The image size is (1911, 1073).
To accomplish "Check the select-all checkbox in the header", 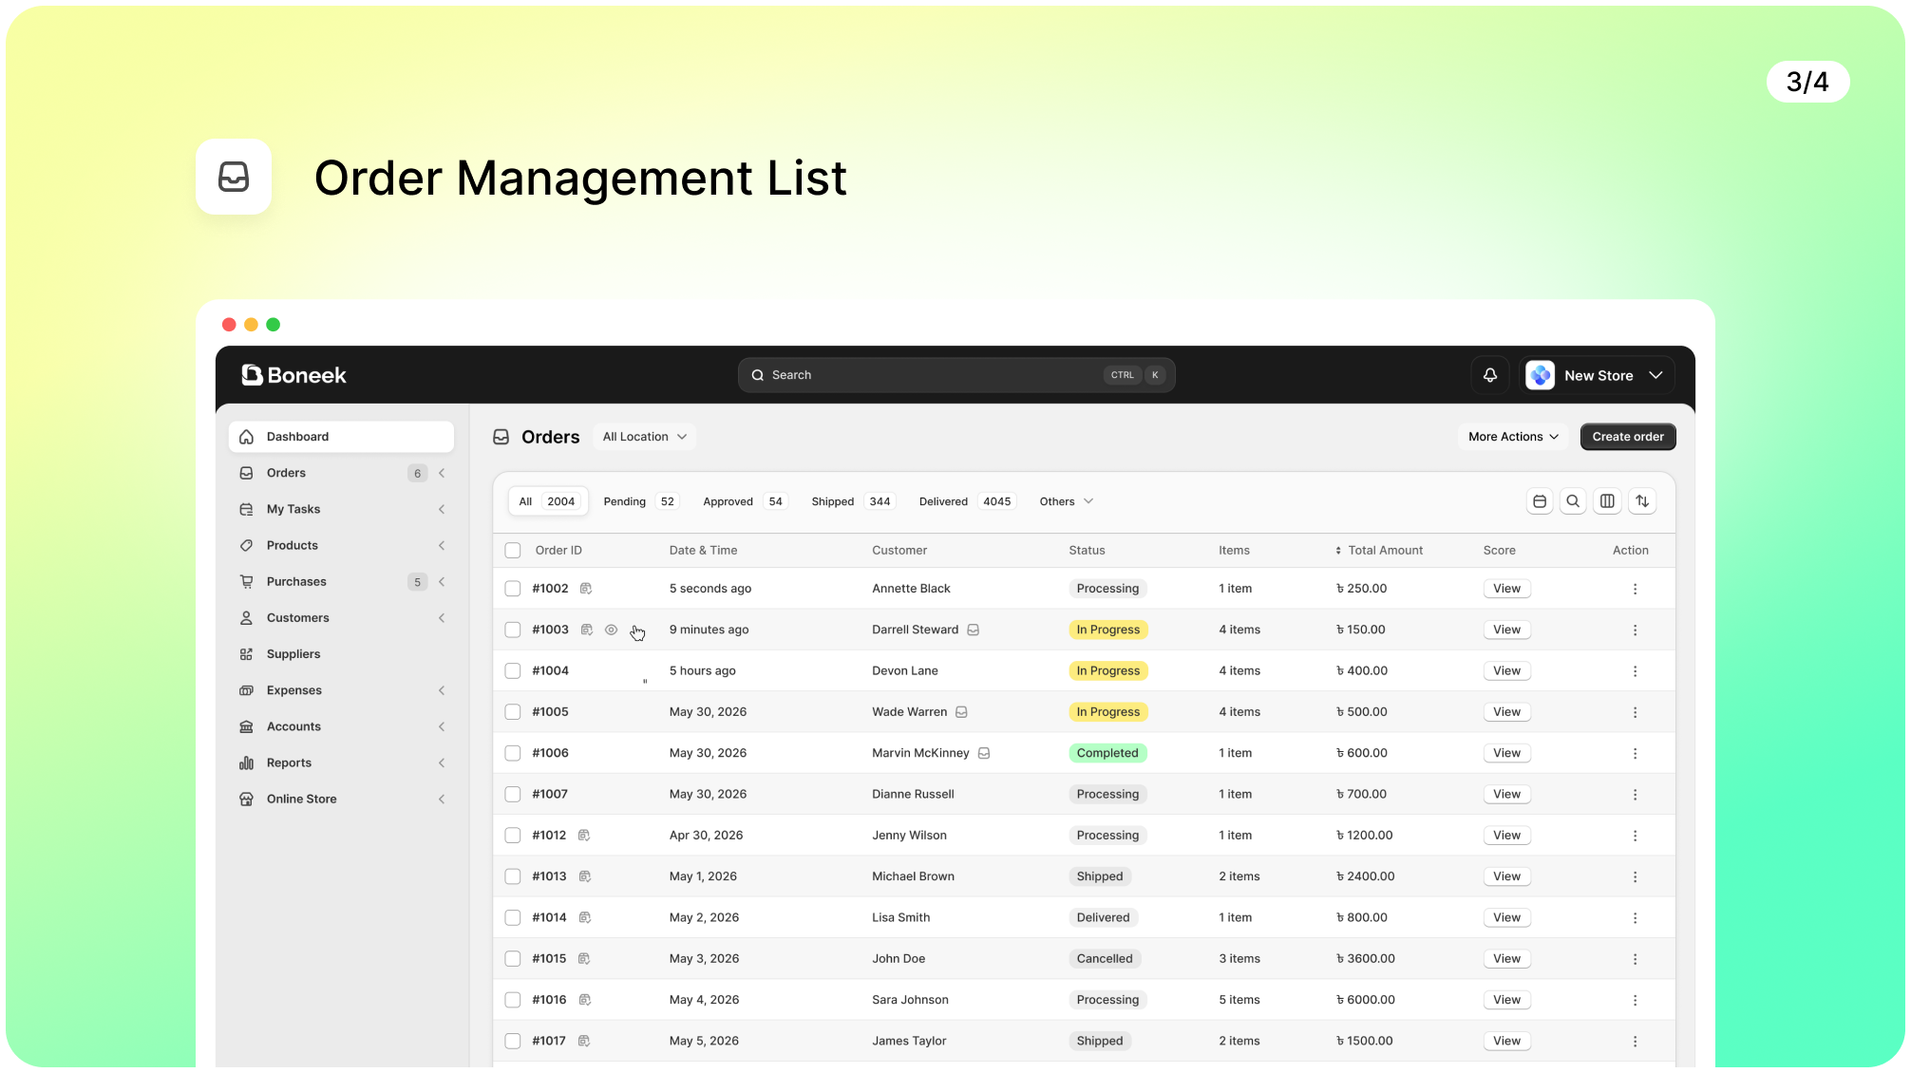I will click(x=513, y=551).
